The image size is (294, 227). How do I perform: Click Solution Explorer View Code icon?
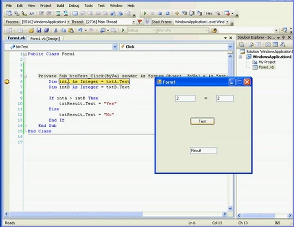[268, 44]
